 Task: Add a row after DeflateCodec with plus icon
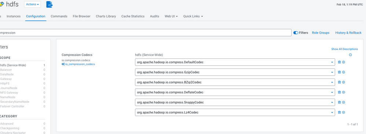pos(344,92)
